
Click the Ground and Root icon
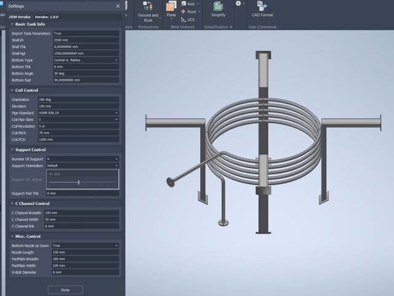click(x=148, y=6)
